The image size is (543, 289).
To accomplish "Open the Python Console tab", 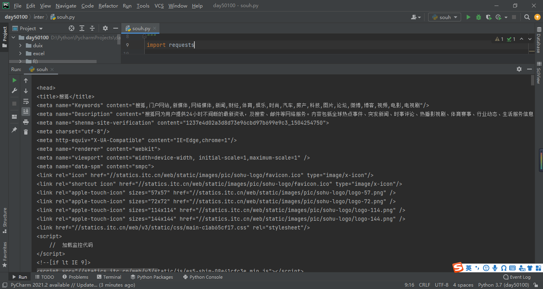I will tap(203, 277).
